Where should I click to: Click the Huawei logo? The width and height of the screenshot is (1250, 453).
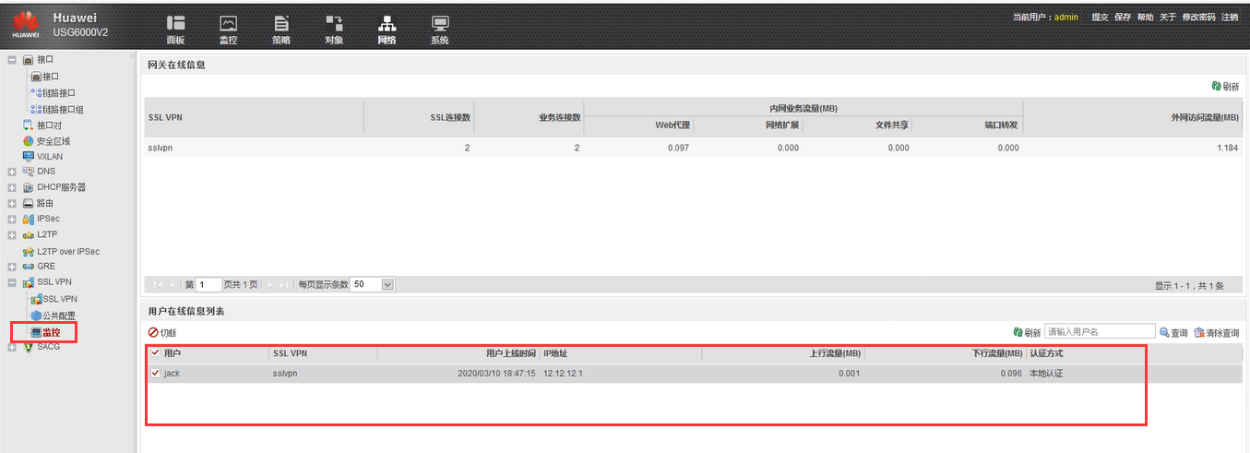pos(25,25)
